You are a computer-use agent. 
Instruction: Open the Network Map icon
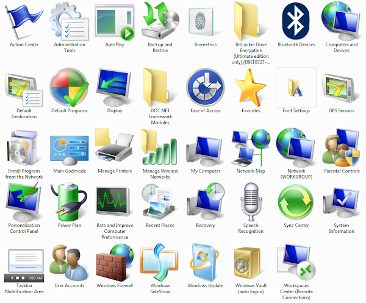(x=251, y=148)
